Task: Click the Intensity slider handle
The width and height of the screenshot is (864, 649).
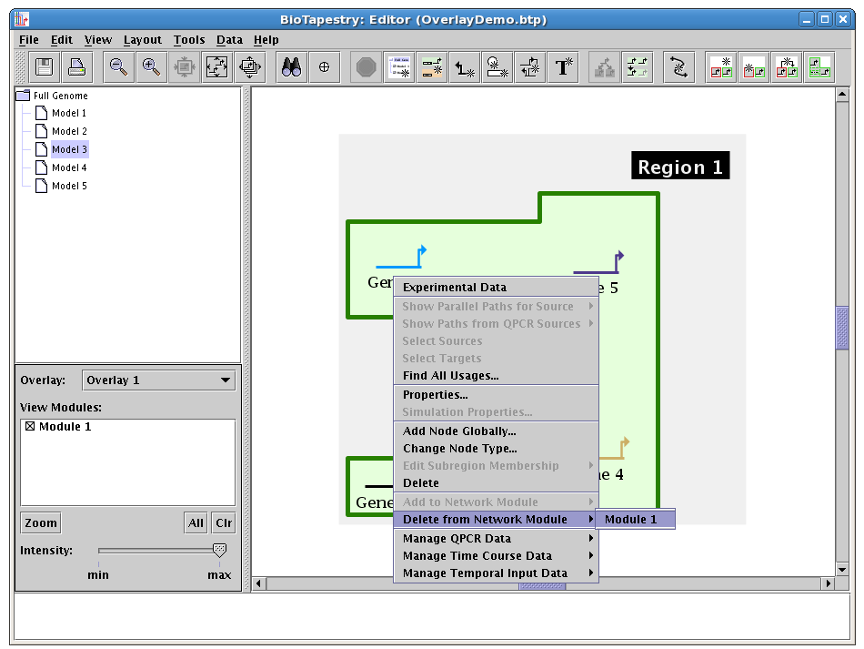Action: coord(219,550)
